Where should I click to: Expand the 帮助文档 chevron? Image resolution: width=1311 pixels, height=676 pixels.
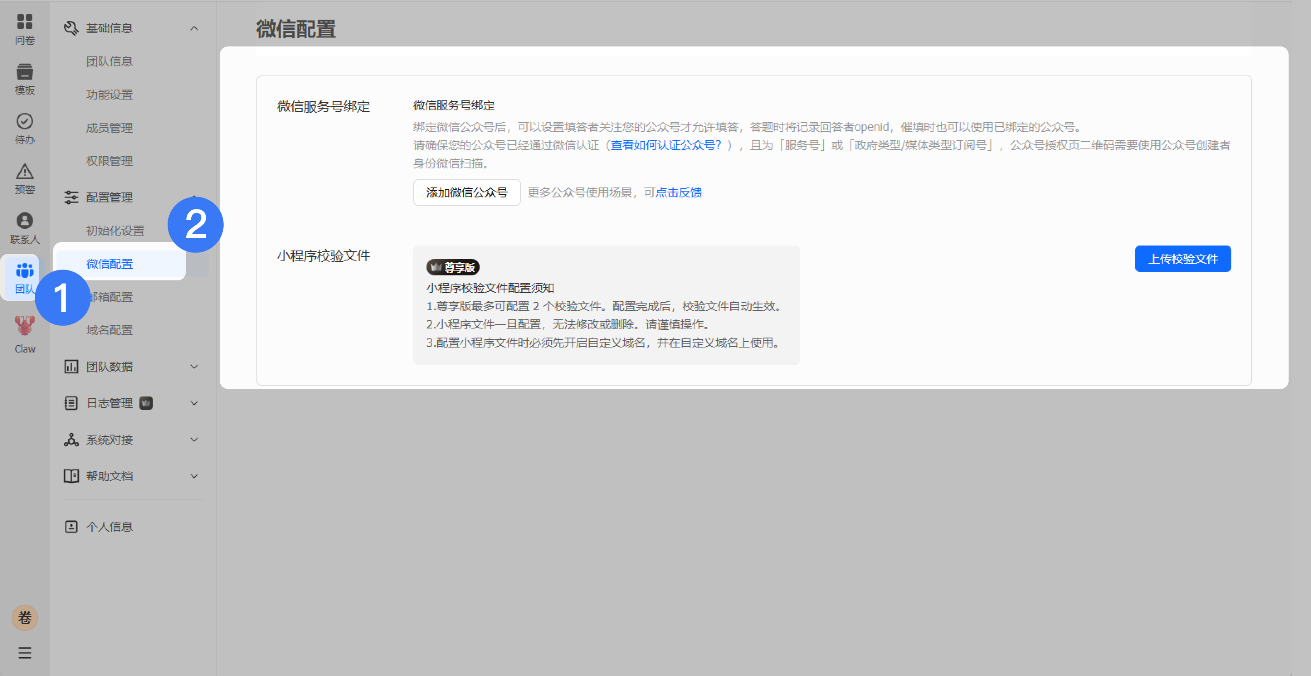point(194,476)
